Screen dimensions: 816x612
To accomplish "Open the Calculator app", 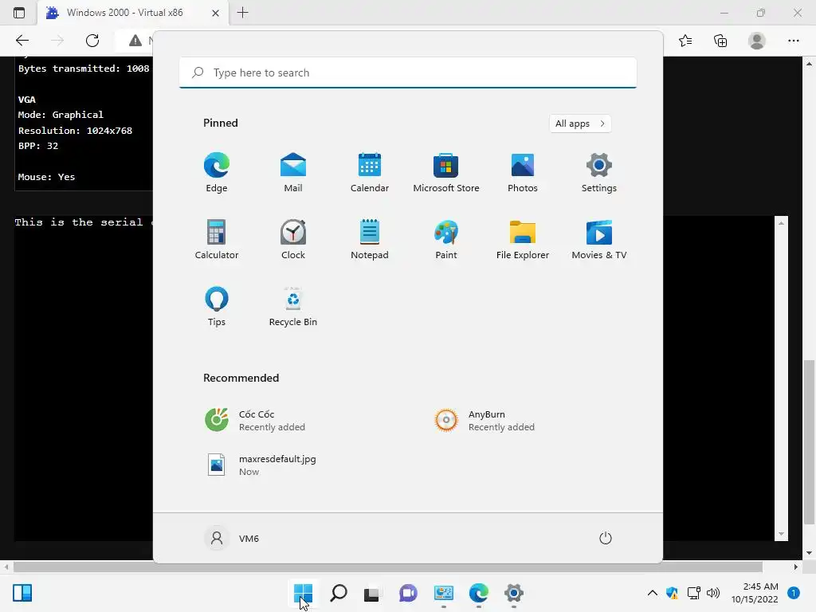I will click(x=217, y=239).
